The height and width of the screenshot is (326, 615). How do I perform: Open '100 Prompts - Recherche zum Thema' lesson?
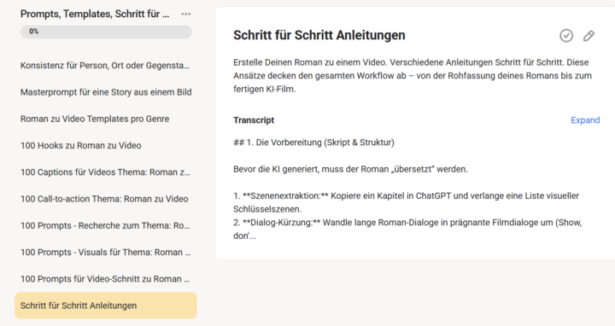(x=105, y=225)
